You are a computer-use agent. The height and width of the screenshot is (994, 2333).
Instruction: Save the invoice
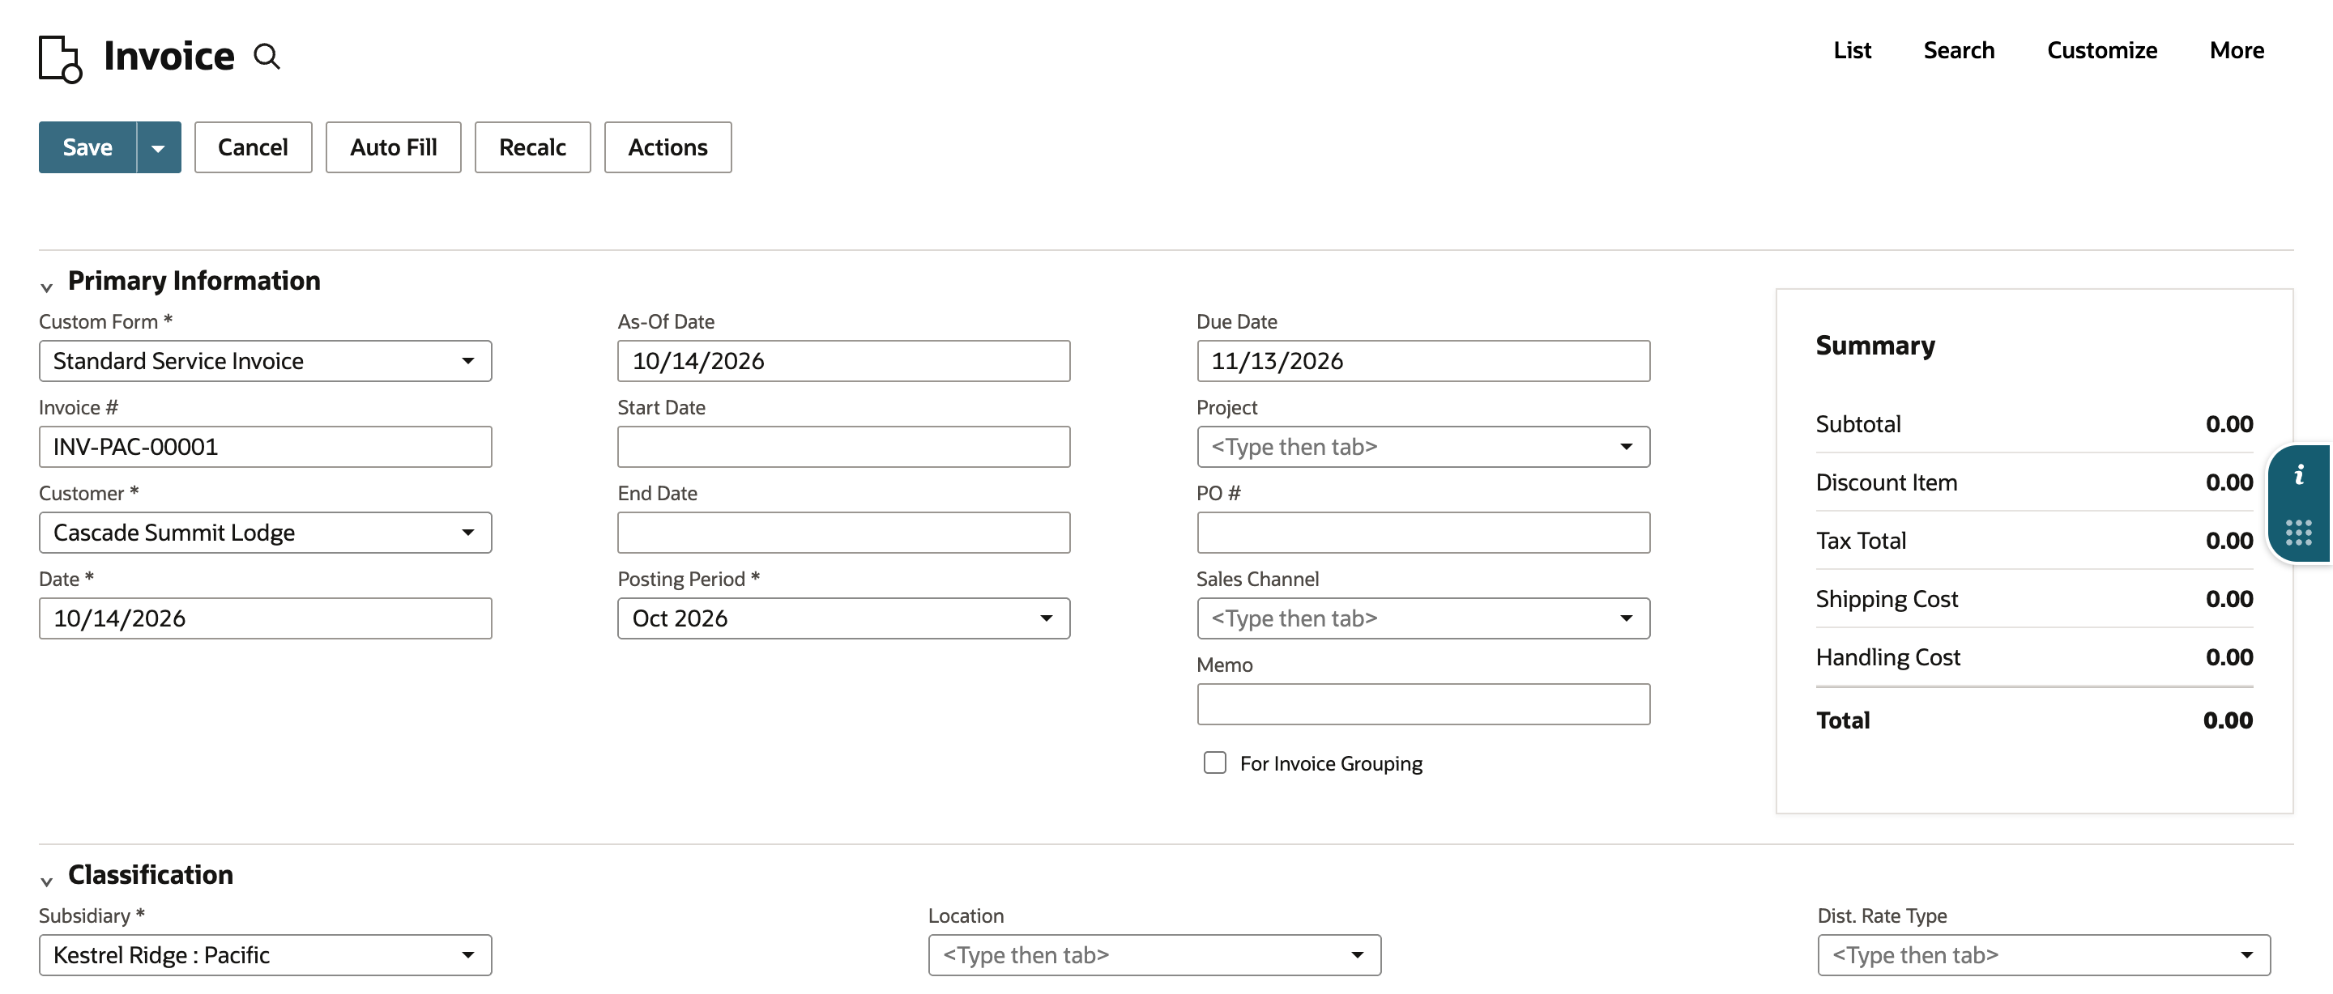[x=87, y=147]
